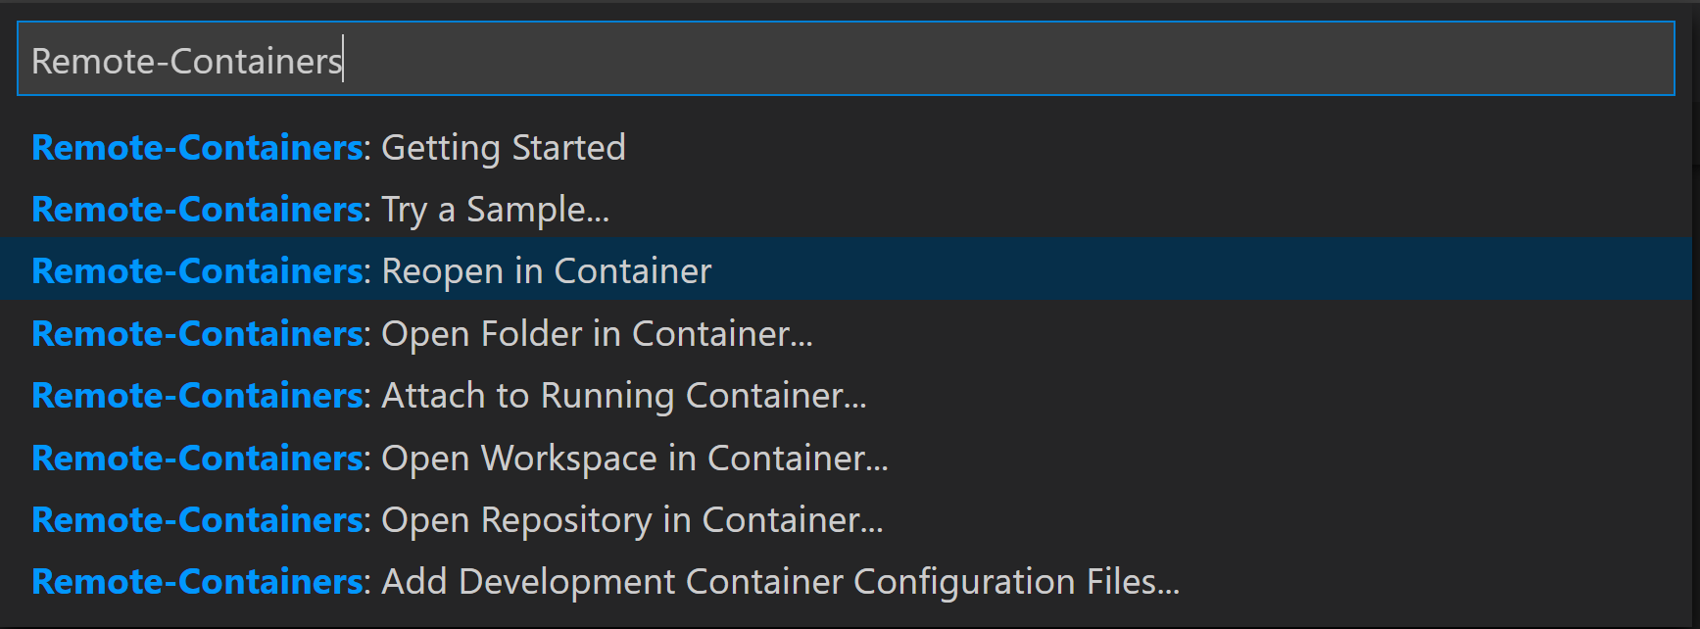Select Open Folder in Container from the list
The width and height of the screenshot is (1700, 629).
421,333
